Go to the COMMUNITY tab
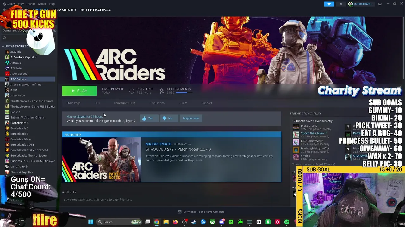 point(65,10)
